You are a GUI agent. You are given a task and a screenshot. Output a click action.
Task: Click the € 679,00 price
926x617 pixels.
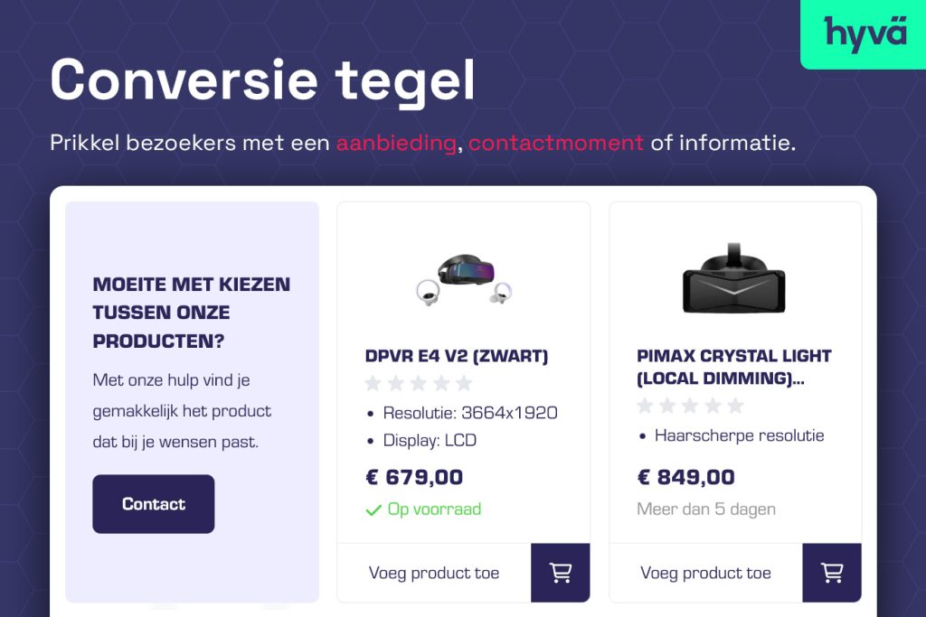click(x=414, y=477)
